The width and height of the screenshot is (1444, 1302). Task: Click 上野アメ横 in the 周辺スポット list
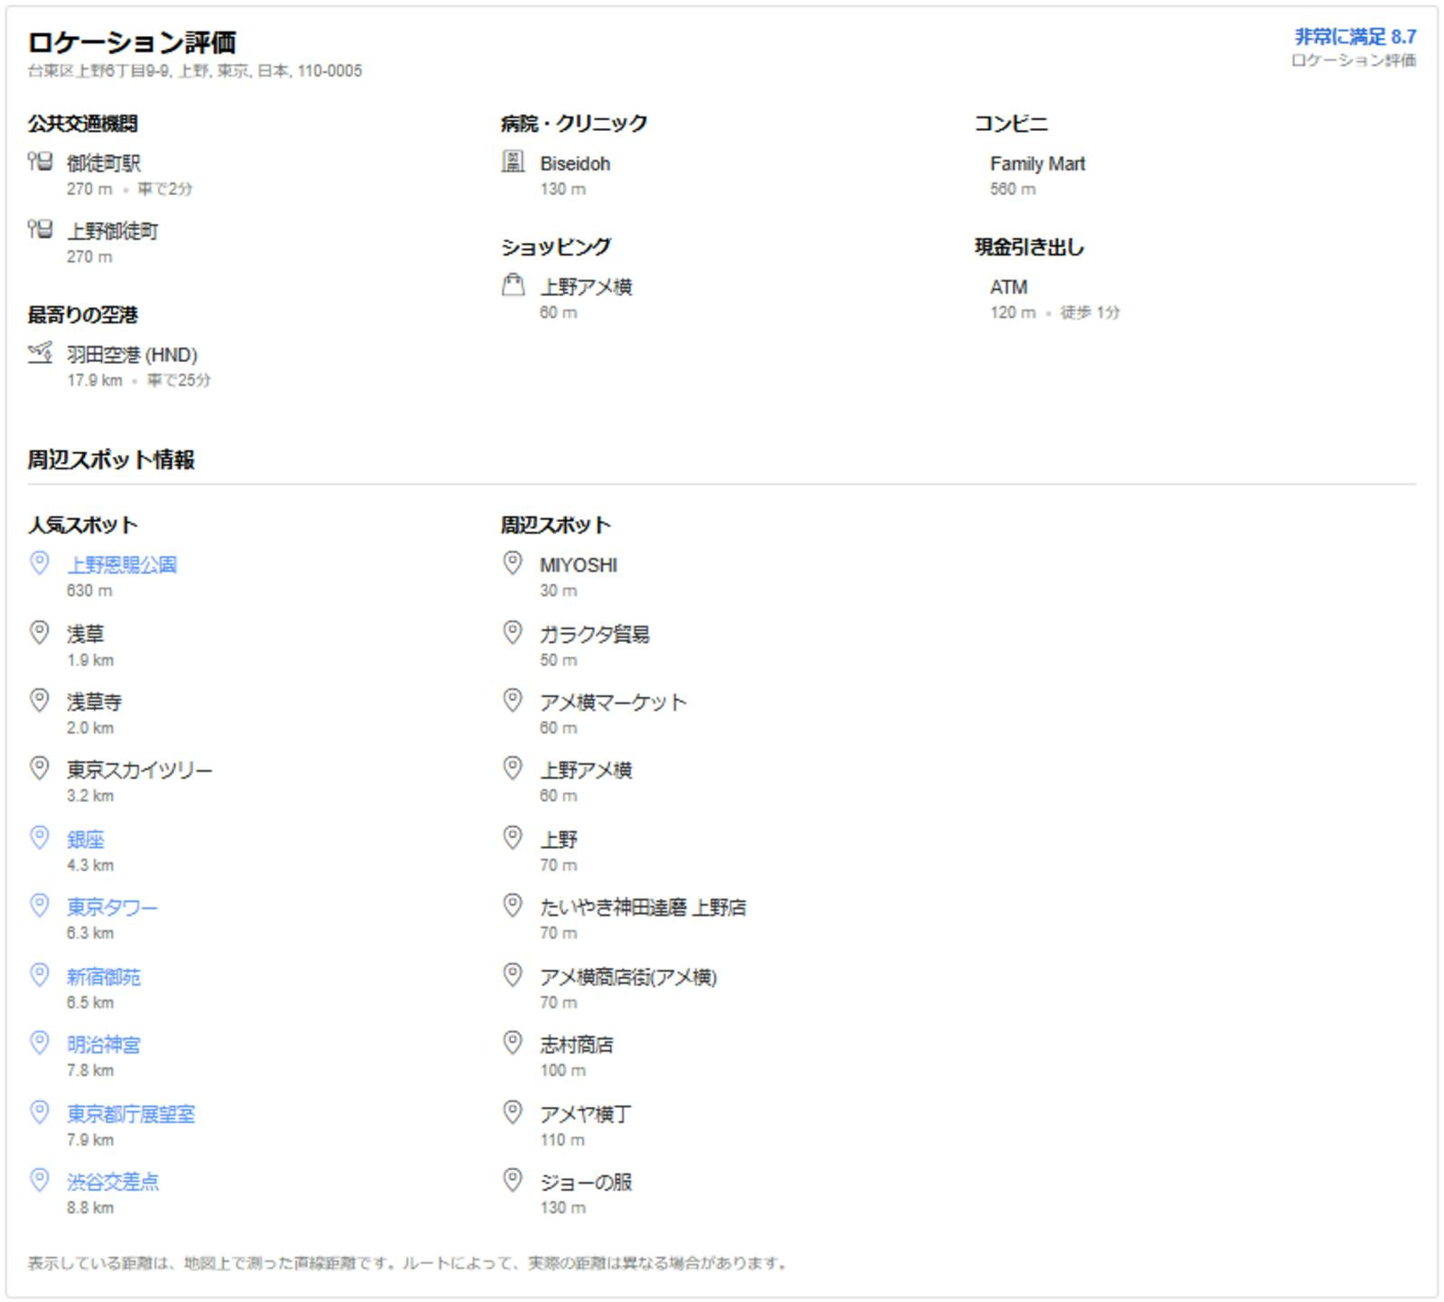tap(586, 770)
